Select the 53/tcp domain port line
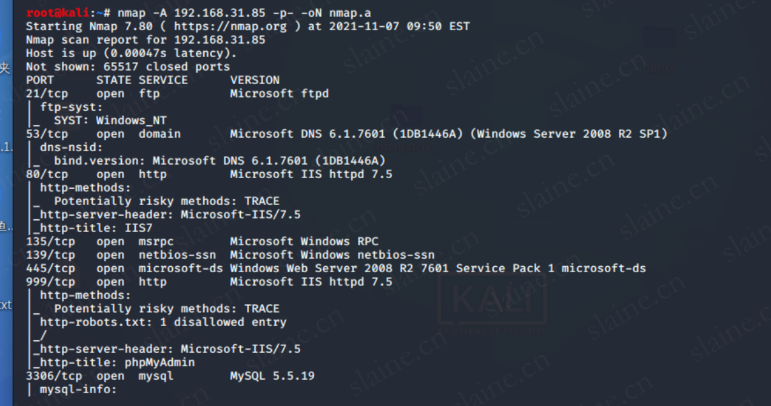 click(x=346, y=134)
